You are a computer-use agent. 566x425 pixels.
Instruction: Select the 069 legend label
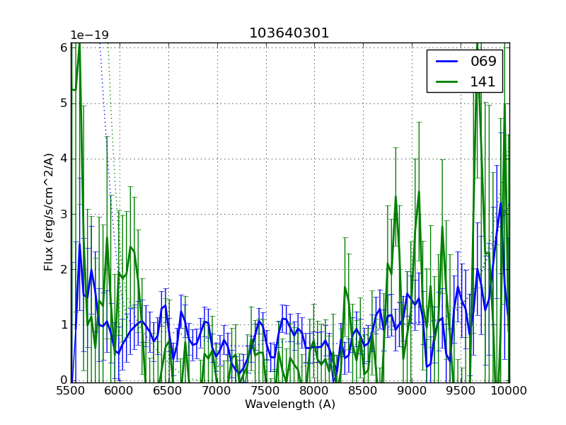483,61
